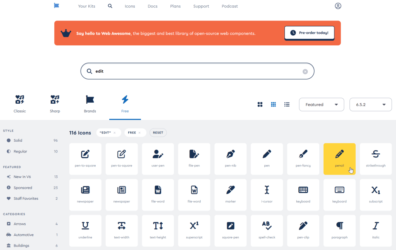Switch to list view layout
Image resolution: width=396 pixels, height=250 pixels.
(x=287, y=104)
